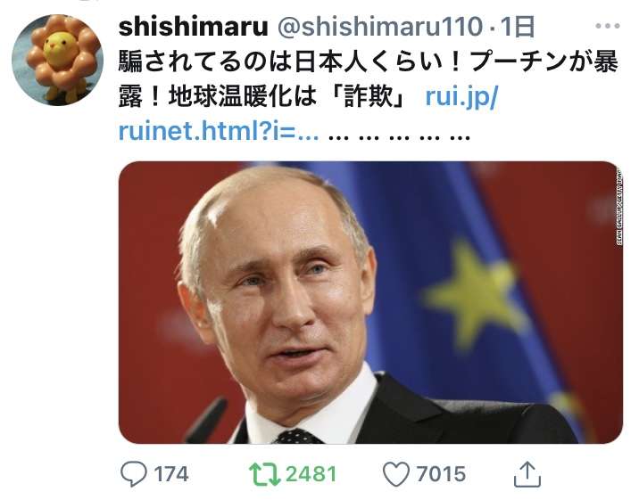Image resolution: width=639 pixels, height=500 pixels.
Task: Open the share upload icon
Action: [x=527, y=474]
